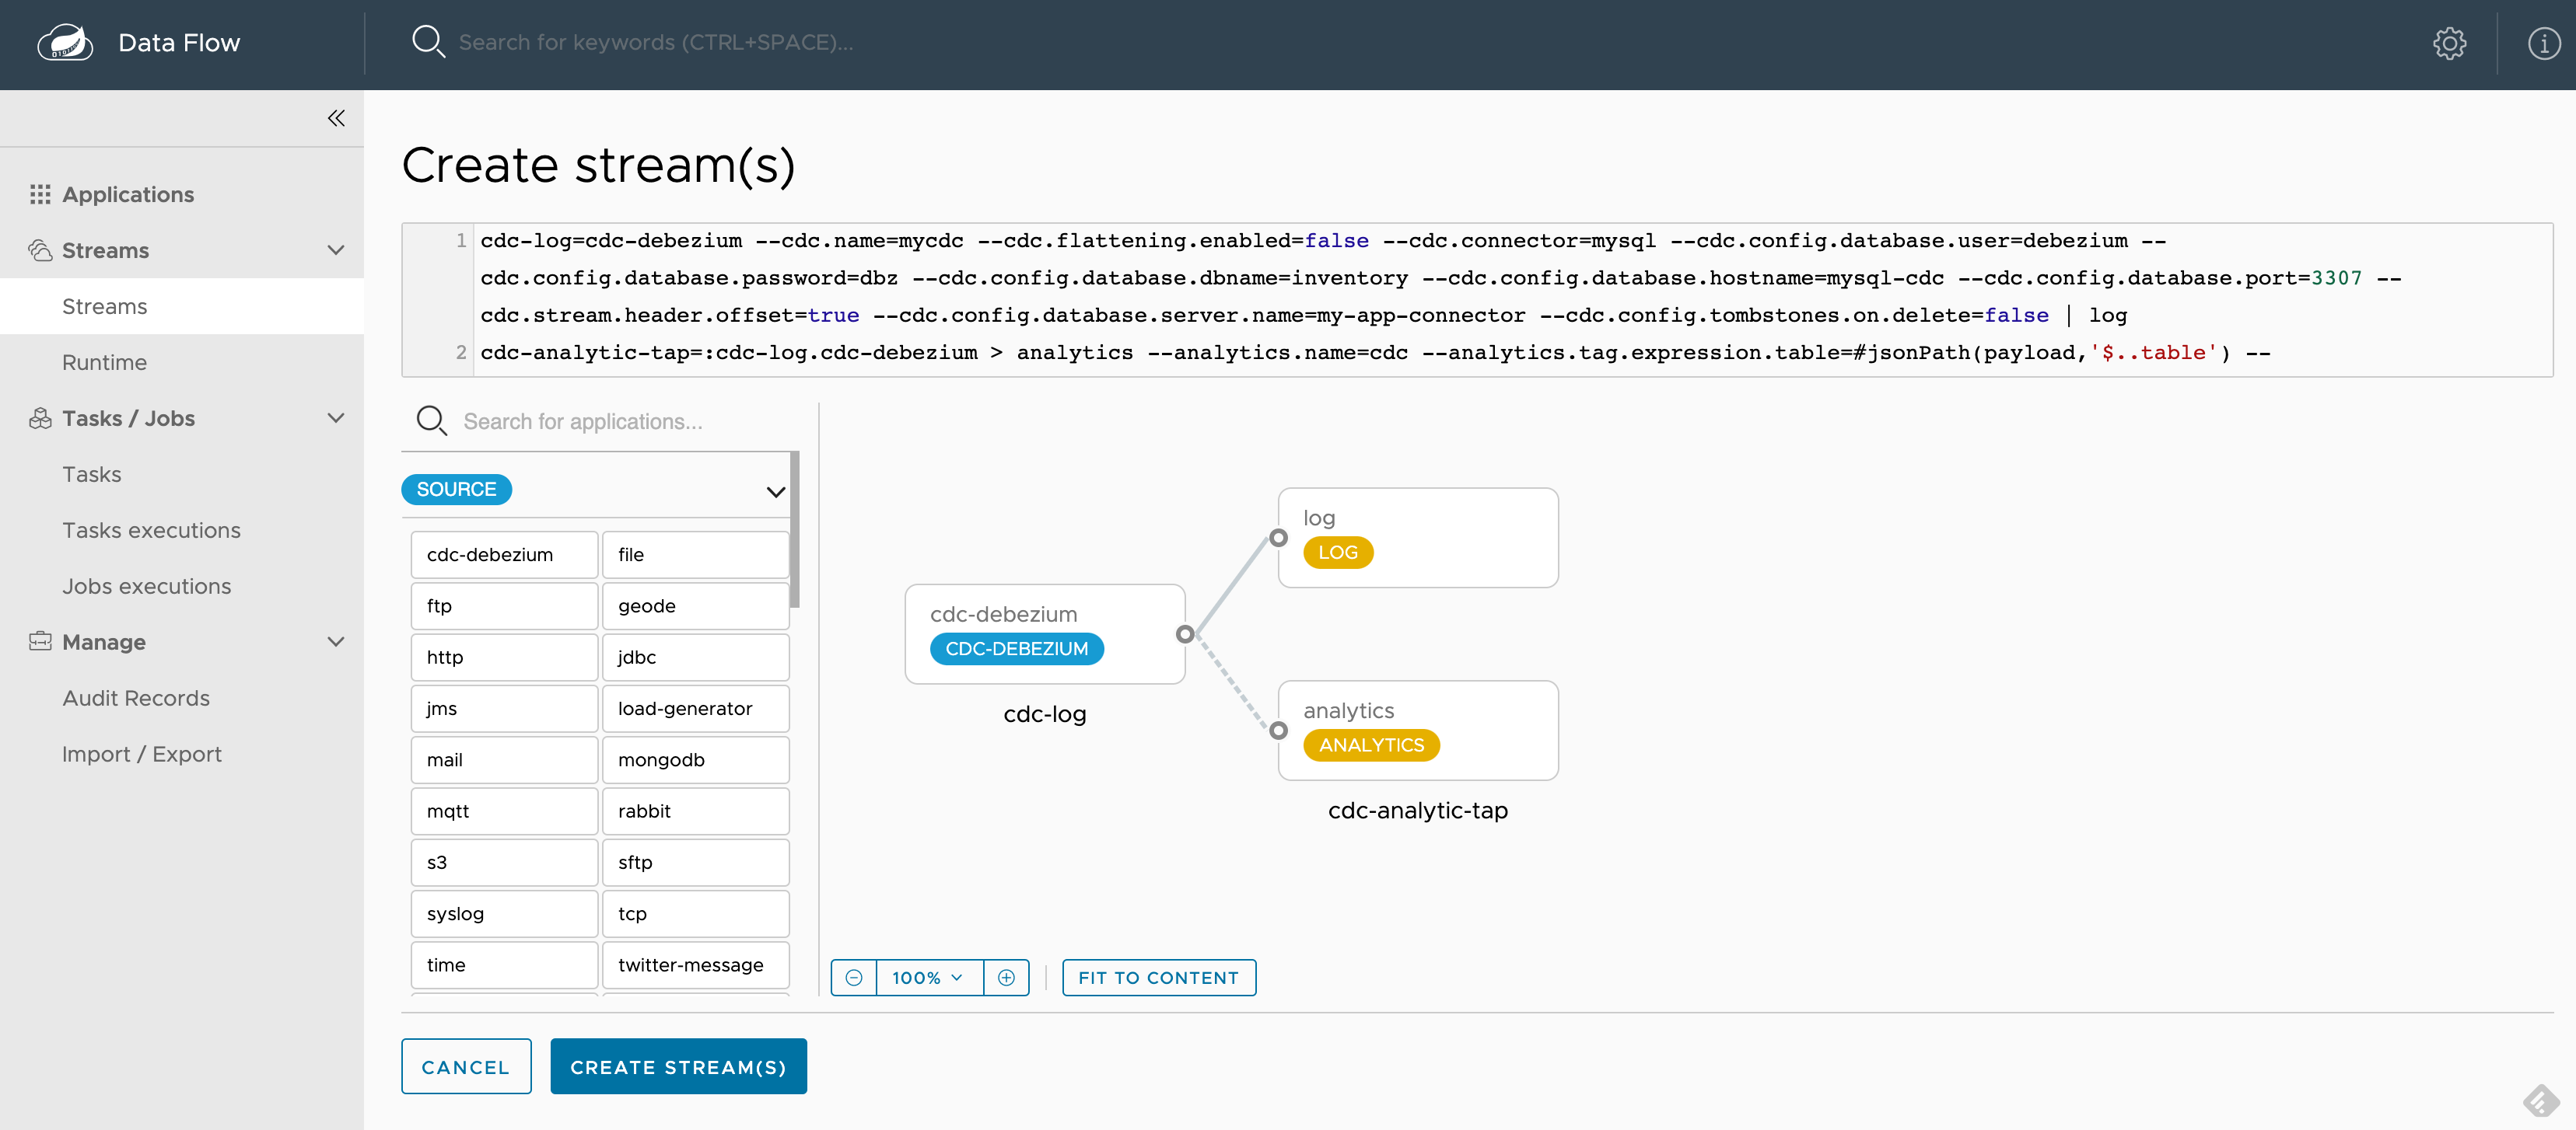The height and width of the screenshot is (1130, 2576).
Task: Click the application search magnifier icon
Action: (x=432, y=420)
